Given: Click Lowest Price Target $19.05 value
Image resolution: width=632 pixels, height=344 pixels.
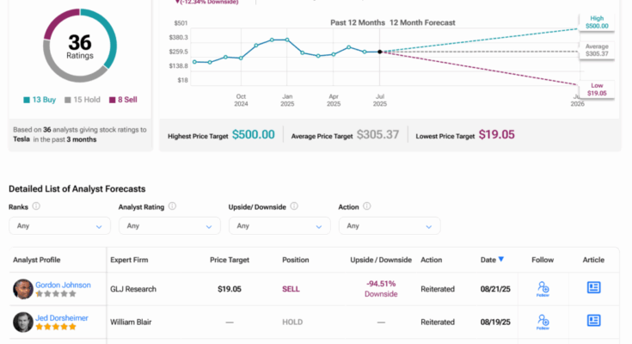Looking at the screenshot, I should [497, 135].
